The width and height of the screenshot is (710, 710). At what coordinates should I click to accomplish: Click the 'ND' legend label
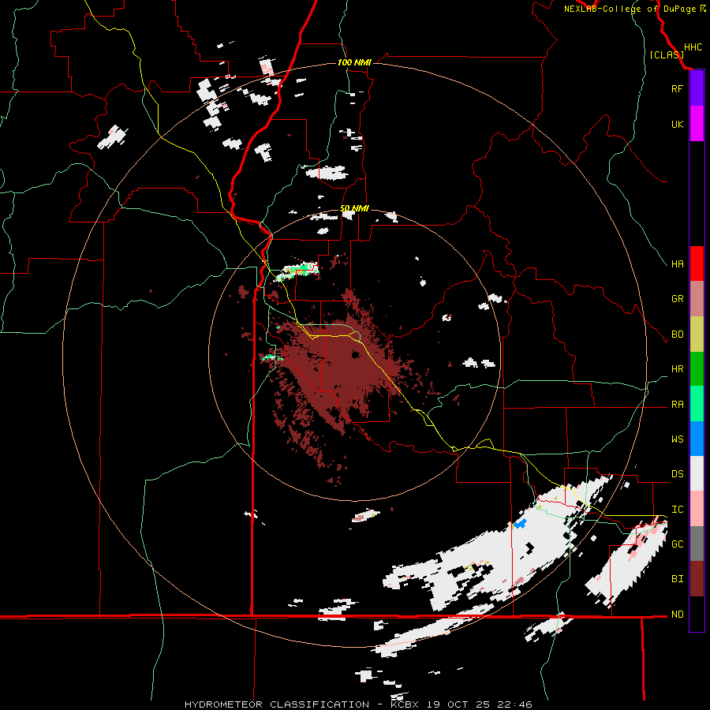[677, 615]
